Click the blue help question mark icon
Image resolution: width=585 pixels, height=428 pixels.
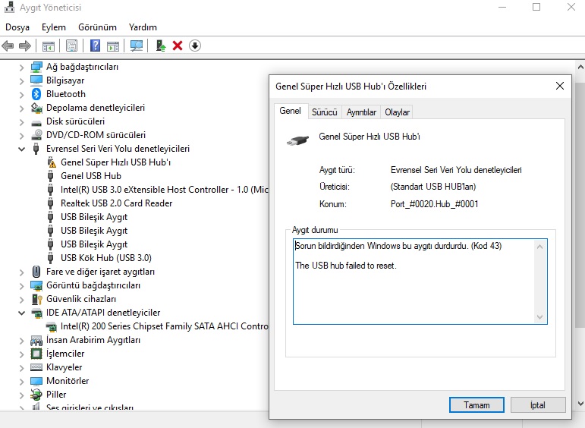click(95, 46)
